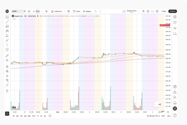Switch range to YTD

click(x=34, y=116)
